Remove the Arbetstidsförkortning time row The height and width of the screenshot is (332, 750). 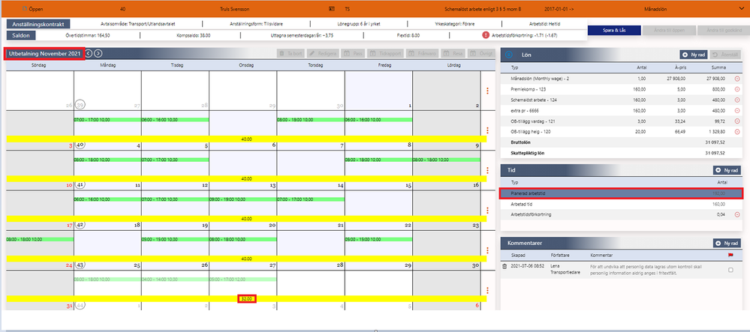coord(737,215)
